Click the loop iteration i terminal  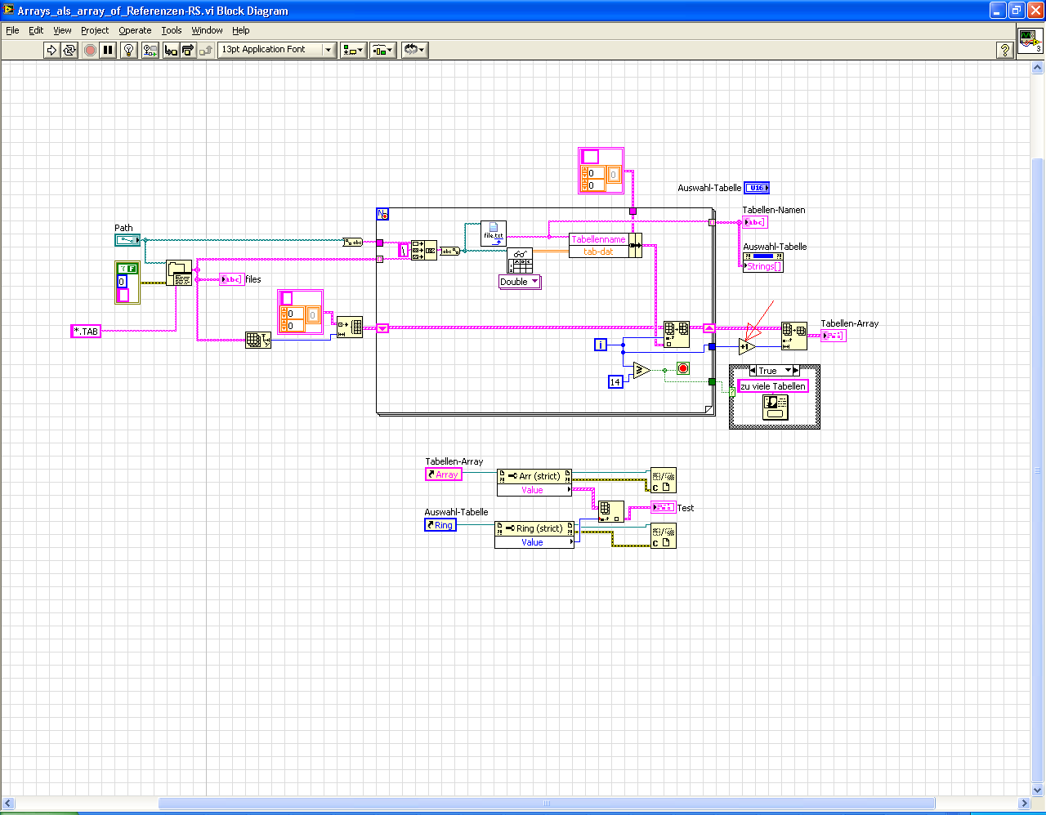601,345
